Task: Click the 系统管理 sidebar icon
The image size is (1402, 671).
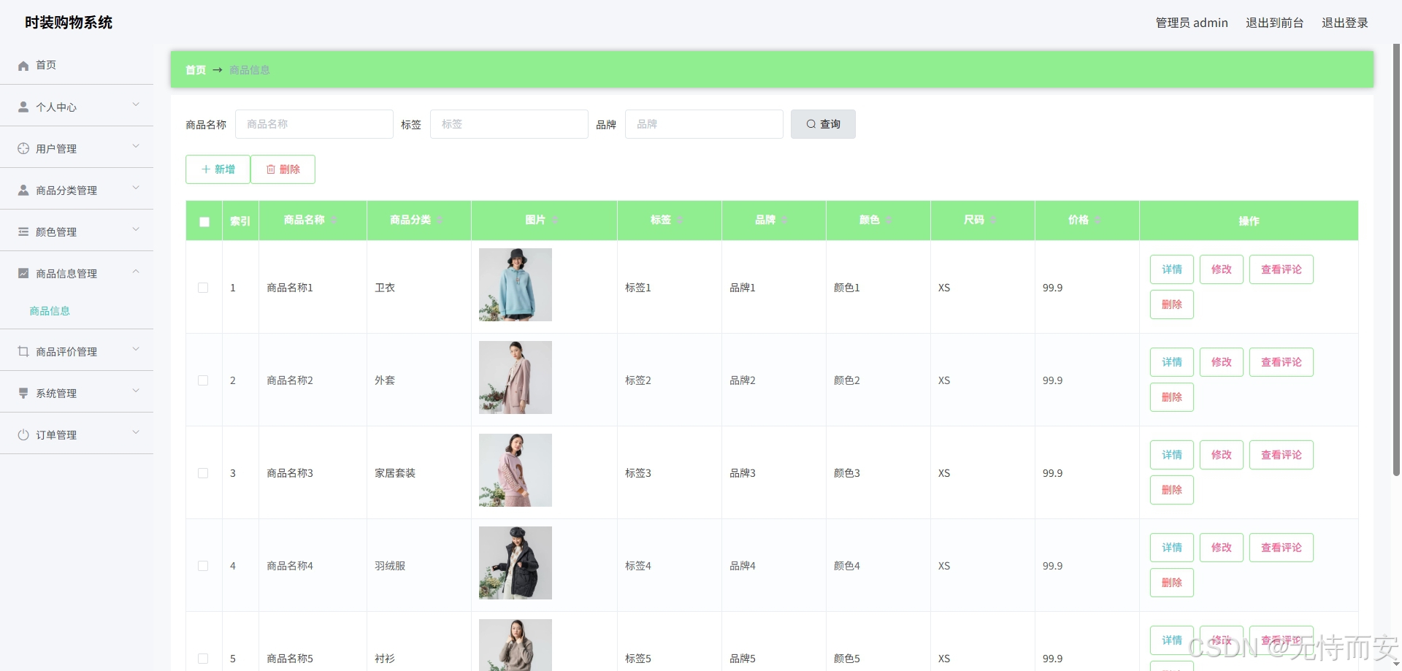Action: click(x=23, y=393)
